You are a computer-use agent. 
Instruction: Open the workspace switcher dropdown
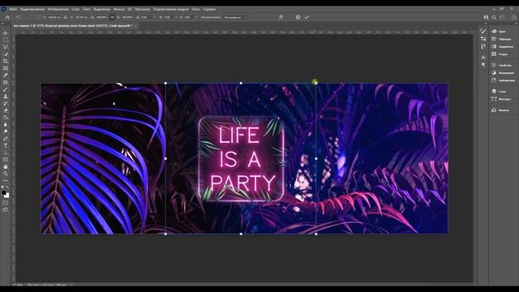503,17
